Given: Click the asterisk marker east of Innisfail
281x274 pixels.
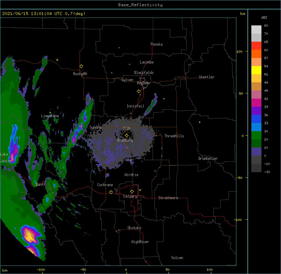Looking at the screenshot, I should coord(164,99).
